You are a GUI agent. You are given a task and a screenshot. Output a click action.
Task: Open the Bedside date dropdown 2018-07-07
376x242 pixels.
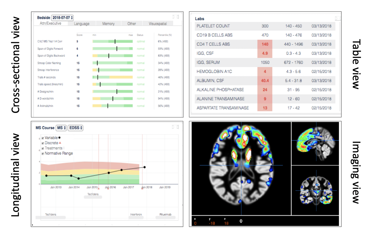point(62,18)
